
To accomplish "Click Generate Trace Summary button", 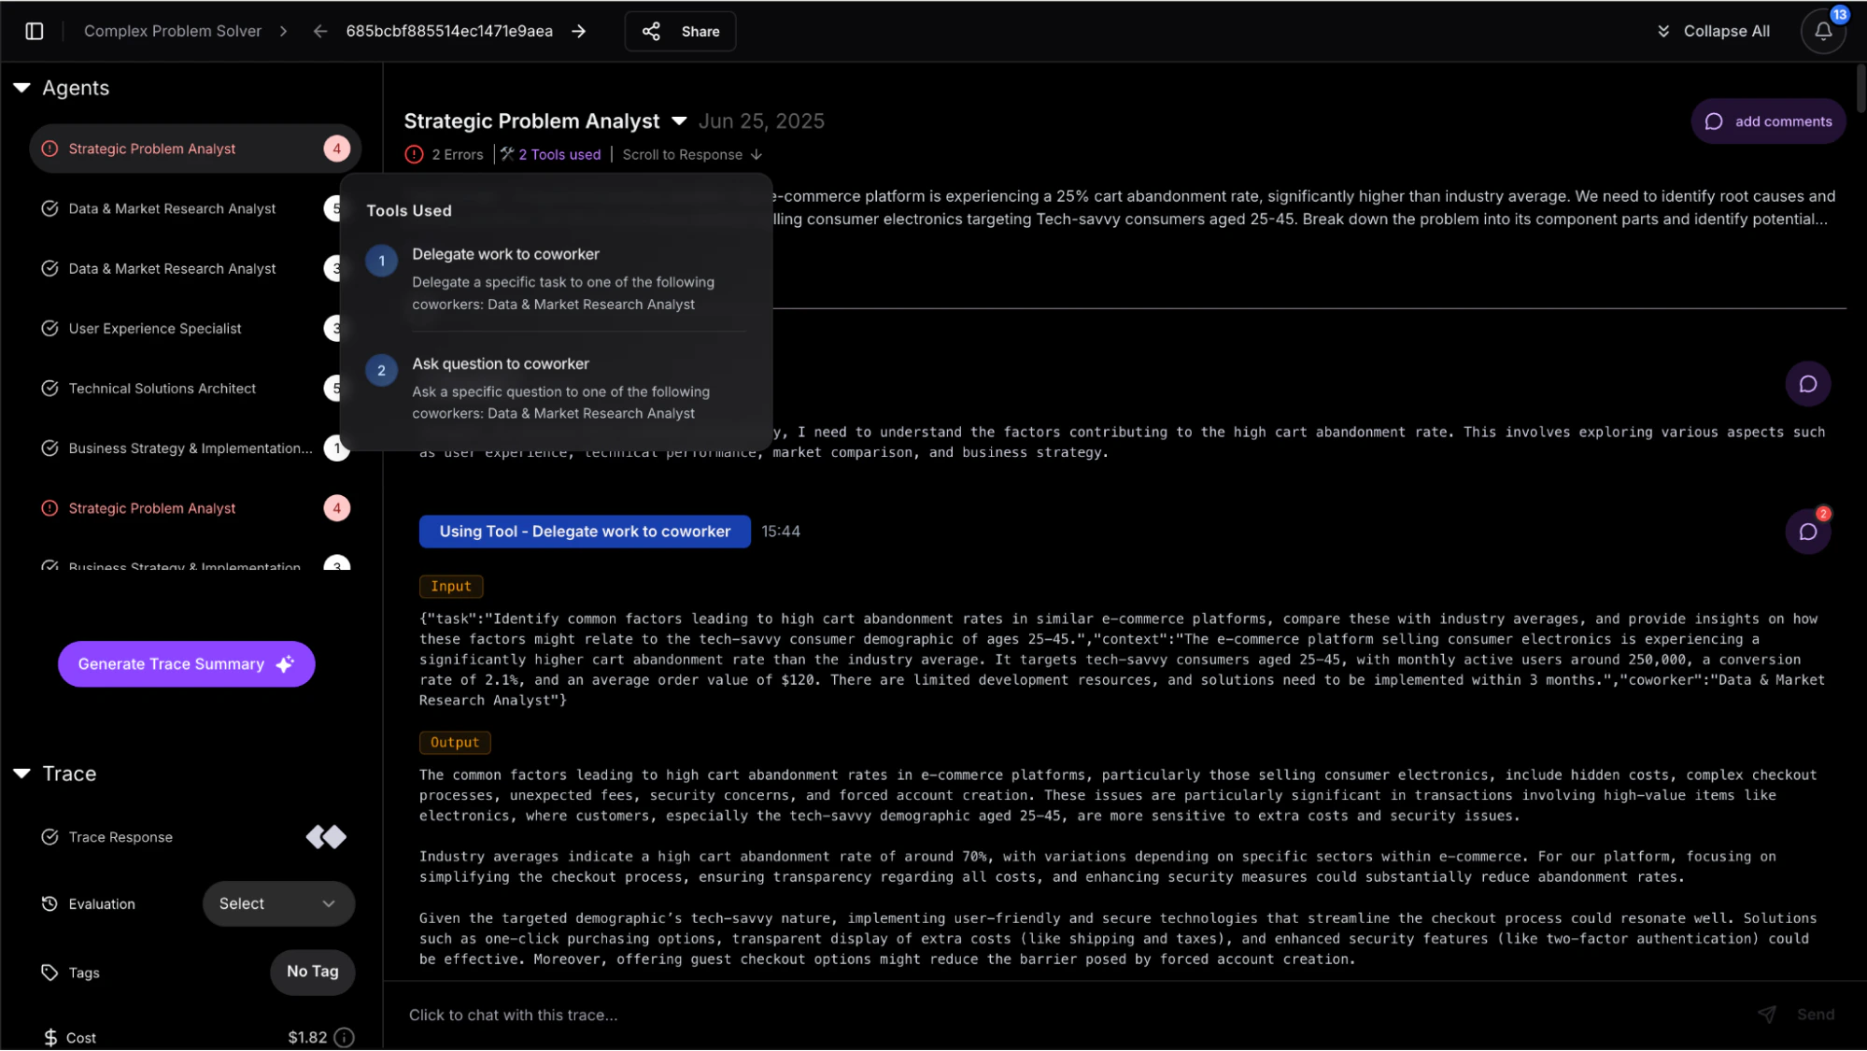I will pyautogui.click(x=186, y=664).
